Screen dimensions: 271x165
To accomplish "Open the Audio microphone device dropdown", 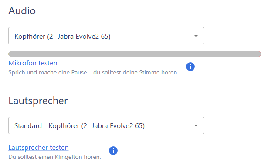I will (x=106, y=36).
